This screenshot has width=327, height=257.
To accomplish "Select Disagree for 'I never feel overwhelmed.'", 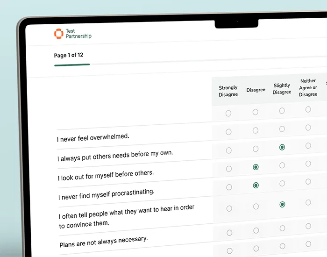I will (256, 130).
